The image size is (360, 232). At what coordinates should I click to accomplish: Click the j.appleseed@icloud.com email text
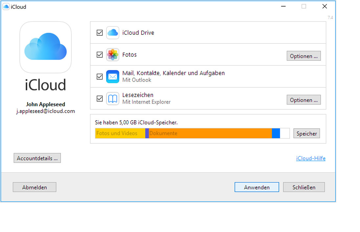[45, 111]
